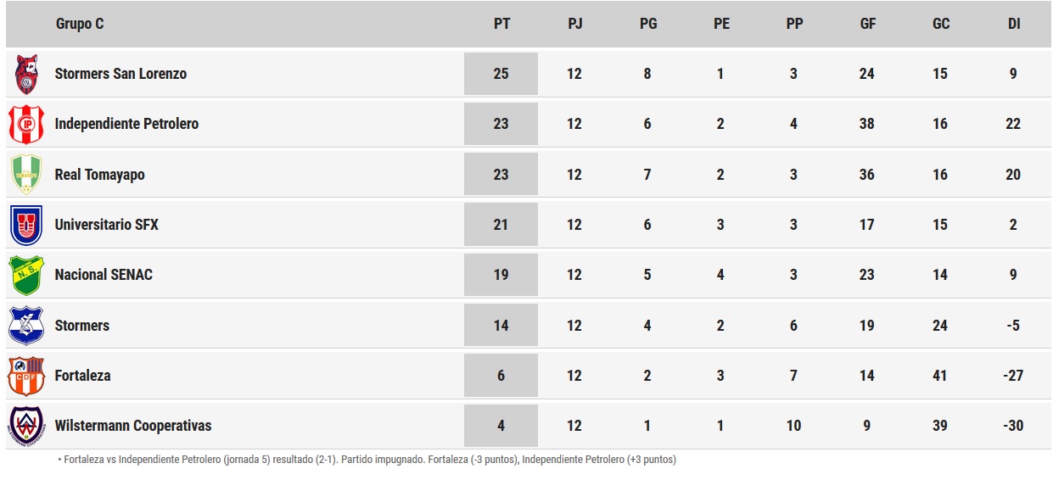Open the Stormers San Lorenzo team name
Image resolution: width=1053 pixels, height=480 pixels.
pyautogui.click(x=120, y=74)
